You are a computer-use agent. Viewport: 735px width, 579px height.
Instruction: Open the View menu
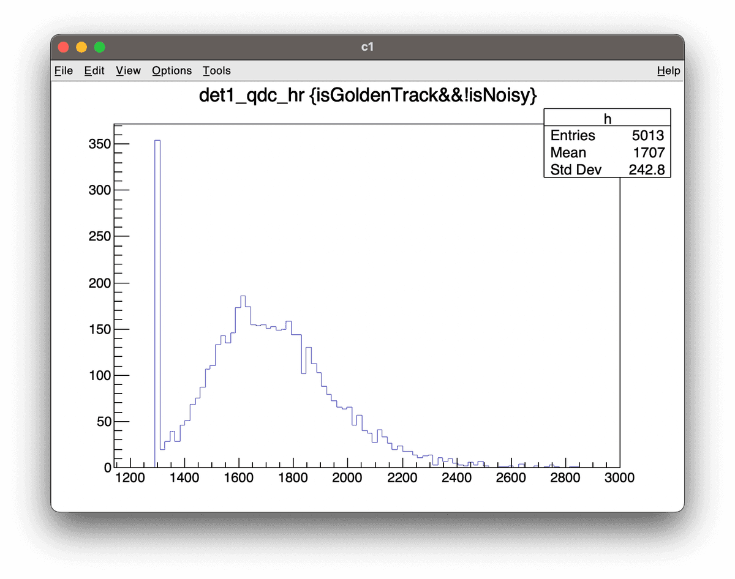click(128, 71)
